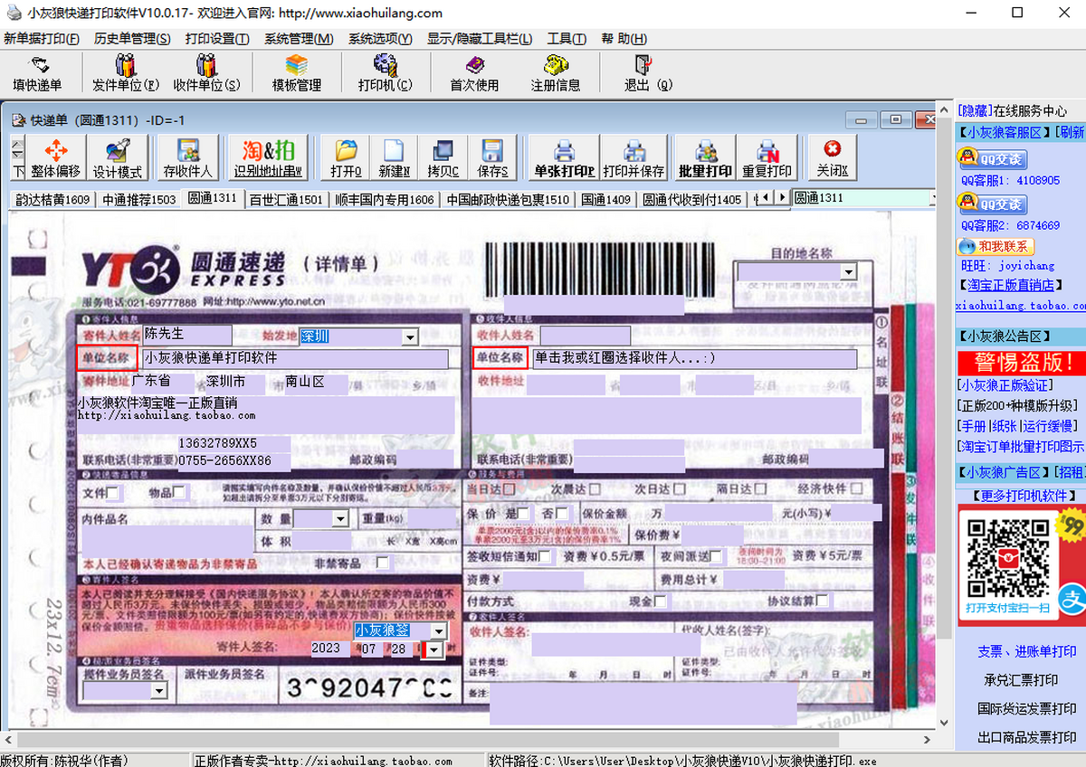Image resolution: width=1086 pixels, height=767 pixels.
Task: Toggle 签收短信通知 checkbox
Action: (x=545, y=556)
